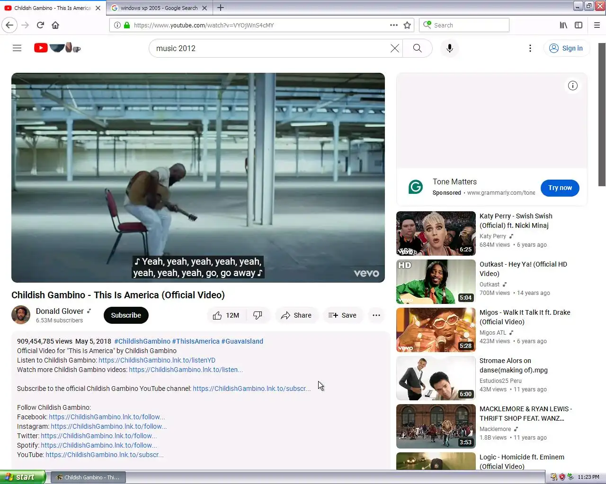Open the Katy Perry Swish Swish thumbnail
The width and height of the screenshot is (606, 484).
tap(436, 233)
